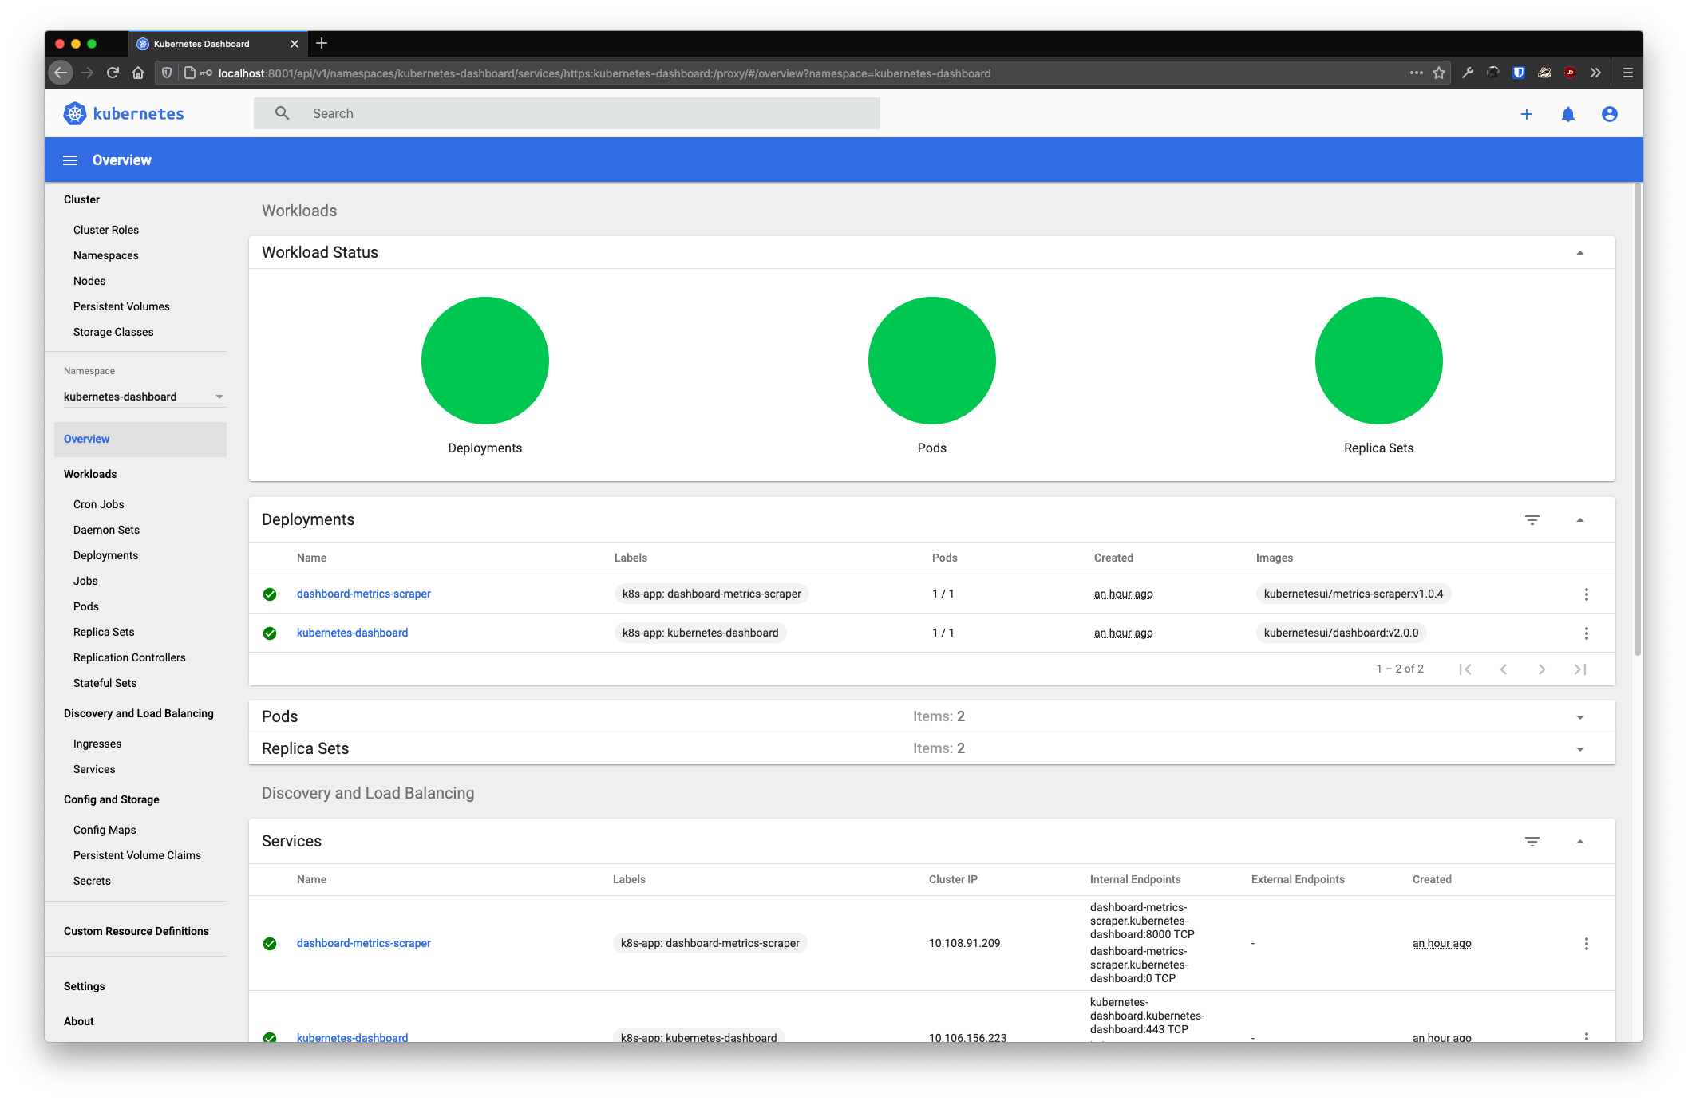Collapse the Workload Status card
Viewport: 1688px width, 1101px height.
(x=1580, y=253)
